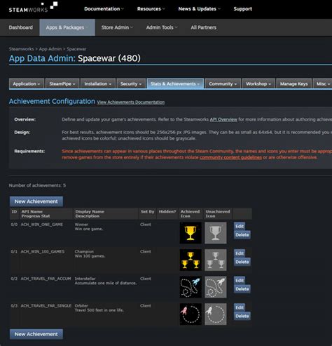
Task: Click the Orbiter display name text
Action: tap(81, 306)
